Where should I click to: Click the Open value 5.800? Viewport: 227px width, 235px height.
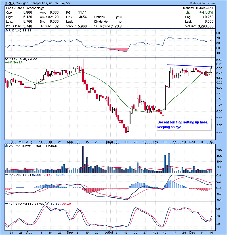click(28, 12)
